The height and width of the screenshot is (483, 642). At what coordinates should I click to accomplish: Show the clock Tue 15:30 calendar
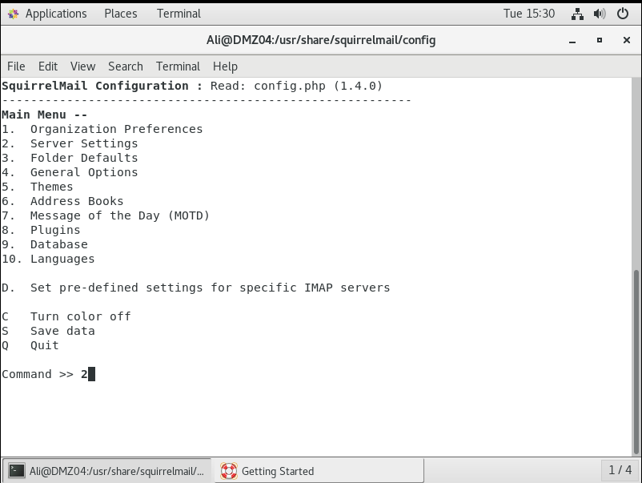[529, 14]
